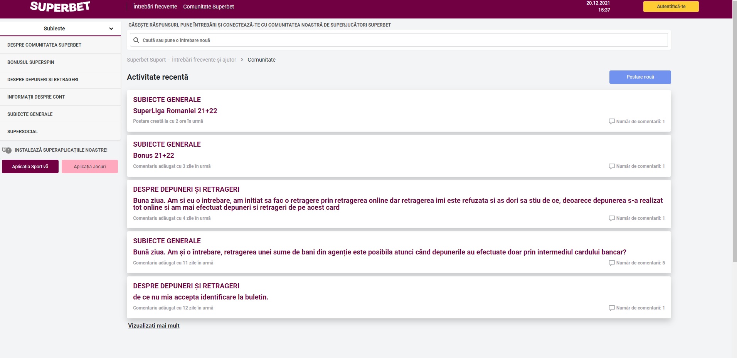This screenshot has width=737, height=358.
Task: Open the Bonus 21+22 post
Action: (x=153, y=156)
